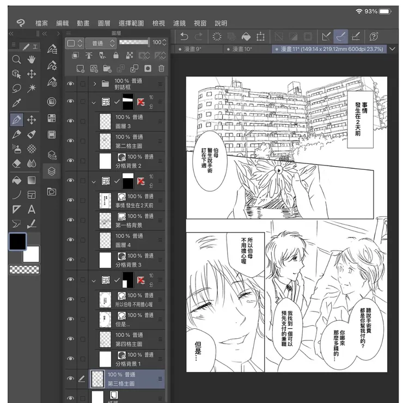The width and height of the screenshot is (403, 403).
Task: Open the layer color square dropdown
Action: click(x=75, y=43)
